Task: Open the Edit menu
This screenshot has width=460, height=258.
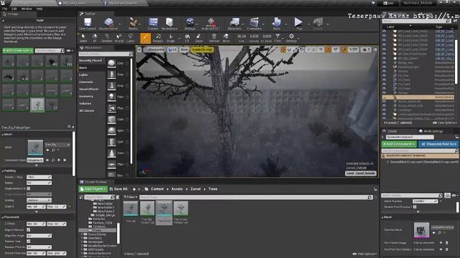Action: [14, 9]
